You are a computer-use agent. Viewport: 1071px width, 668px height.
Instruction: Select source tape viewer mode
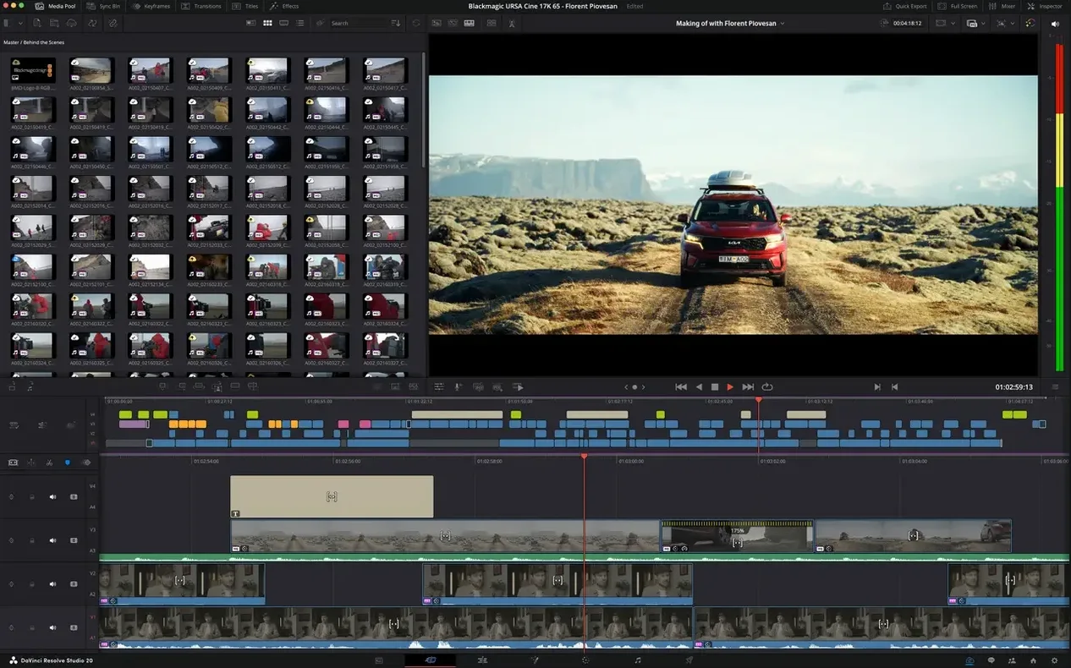[453, 23]
